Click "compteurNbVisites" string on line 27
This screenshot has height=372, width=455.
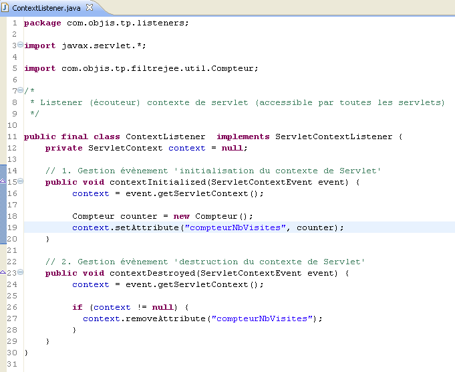[x=262, y=318]
